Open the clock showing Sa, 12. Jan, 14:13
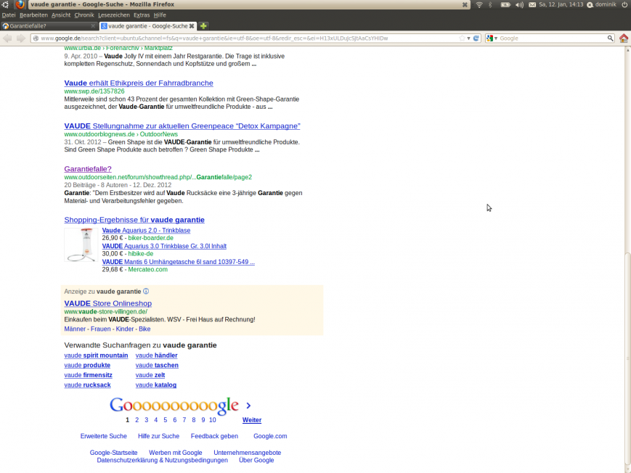Screen dimensions: 631x473 (x=561, y=4)
